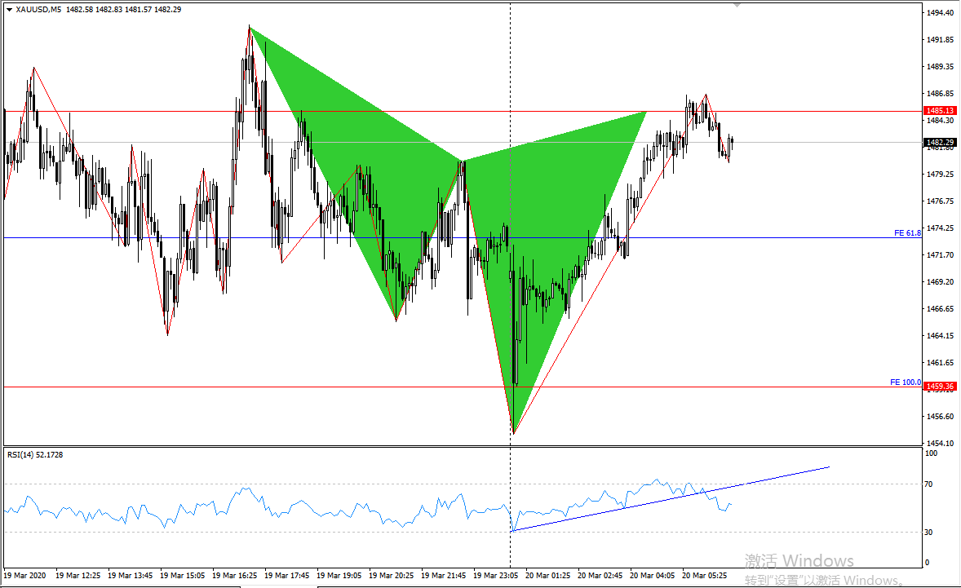Select the FE 61.8 Fibonacci label
This screenshot has height=588, width=961.
[909, 232]
